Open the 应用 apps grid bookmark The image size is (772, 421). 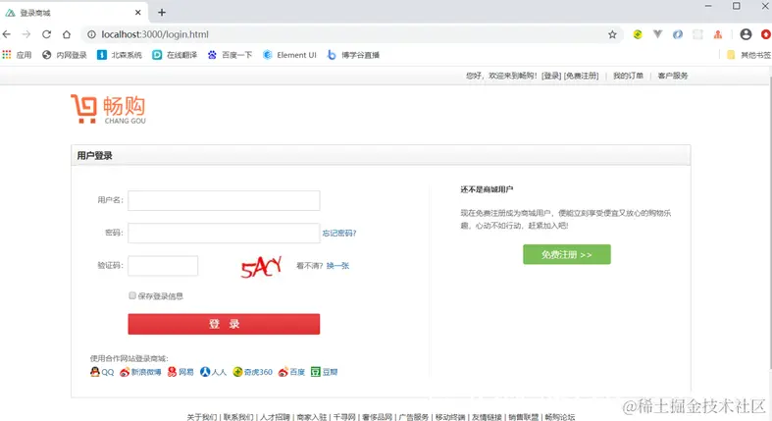pyautogui.click(x=17, y=55)
